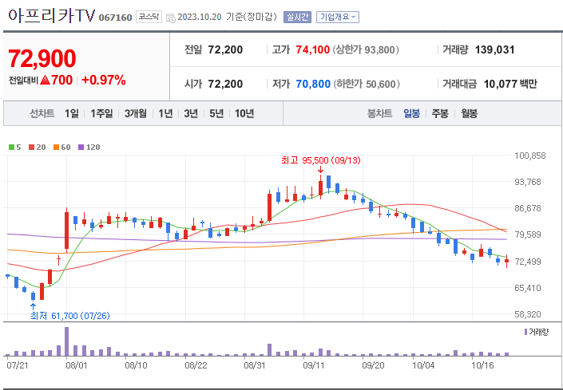Click the 아프리카TV stock name title
The image size is (563, 390).
[51, 16]
